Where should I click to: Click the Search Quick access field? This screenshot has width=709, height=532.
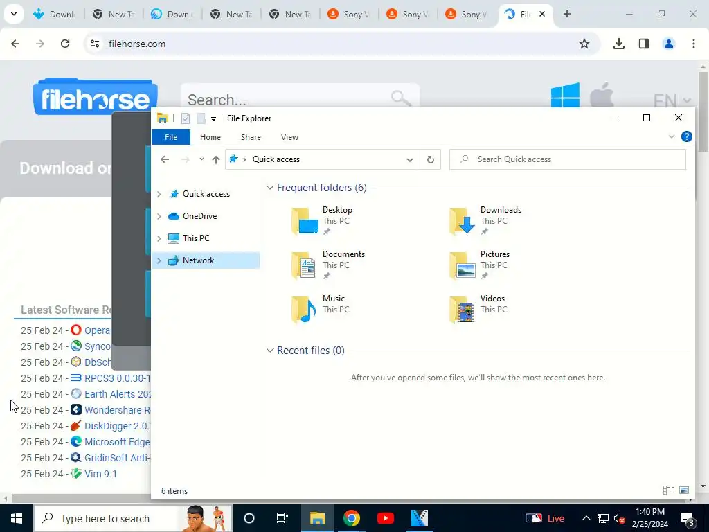pyautogui.click(x=568, y=159)
